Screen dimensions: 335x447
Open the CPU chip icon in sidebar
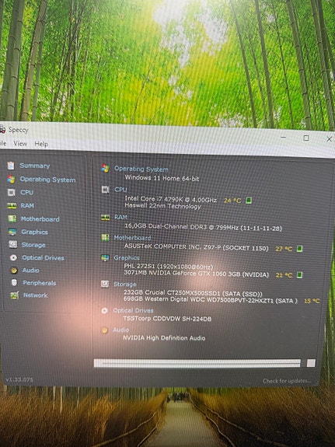[12, 193]
